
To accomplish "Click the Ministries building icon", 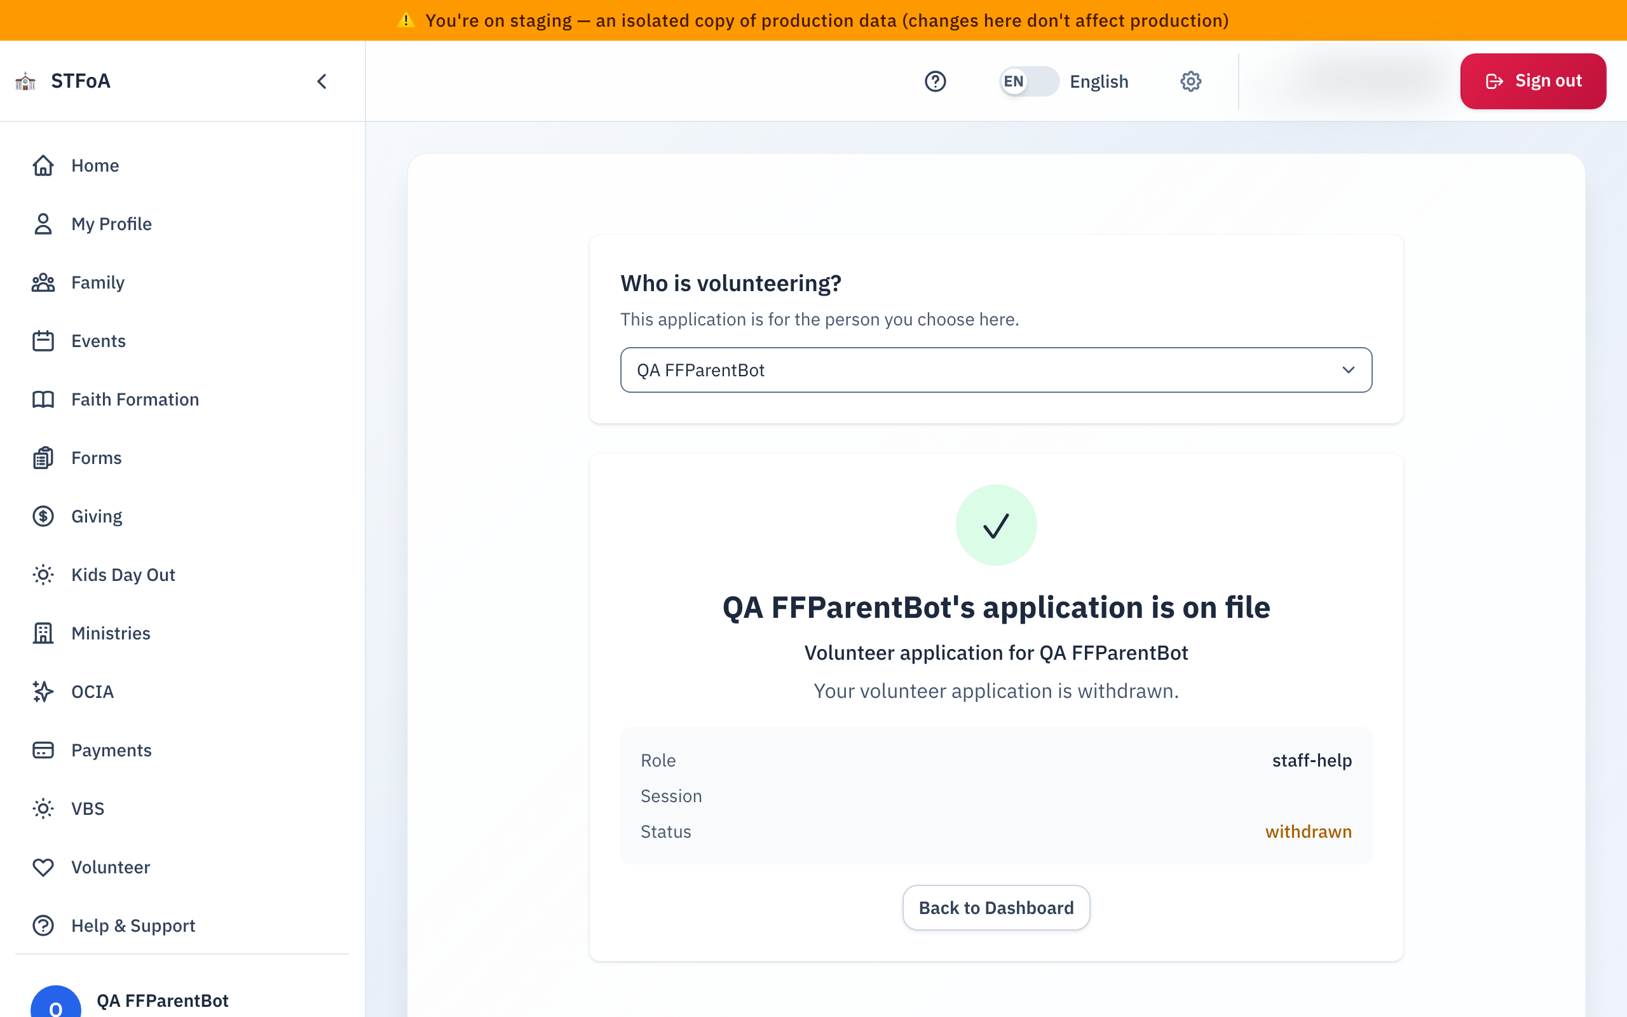I will click(x=43, y=634).
